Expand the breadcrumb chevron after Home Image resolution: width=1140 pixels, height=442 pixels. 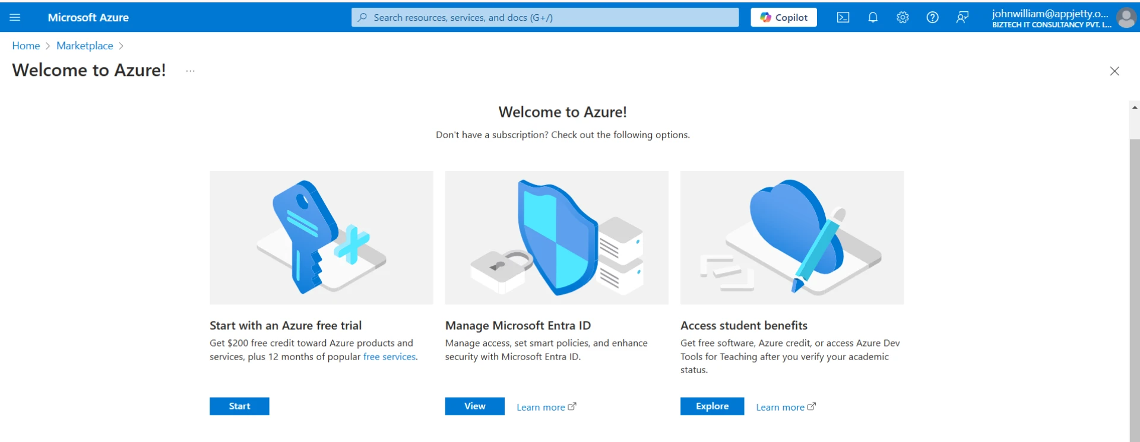(48, 46)
